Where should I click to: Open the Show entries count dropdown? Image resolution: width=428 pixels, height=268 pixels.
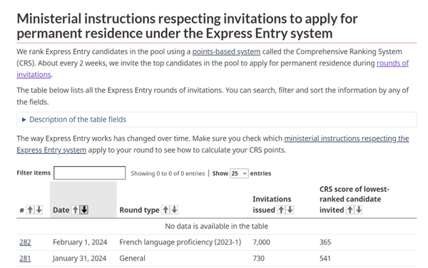pos(239,173)
